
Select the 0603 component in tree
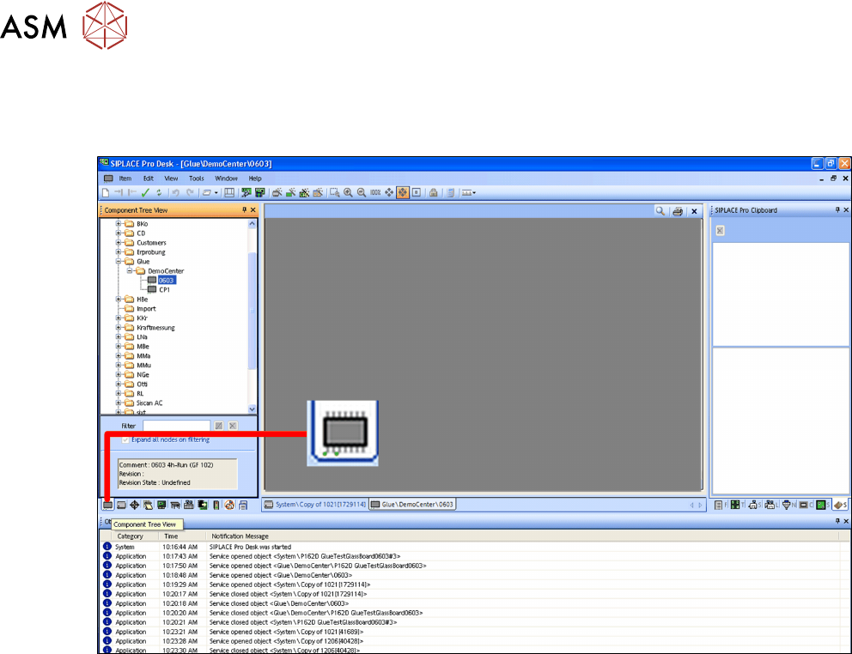click(167, 281)
